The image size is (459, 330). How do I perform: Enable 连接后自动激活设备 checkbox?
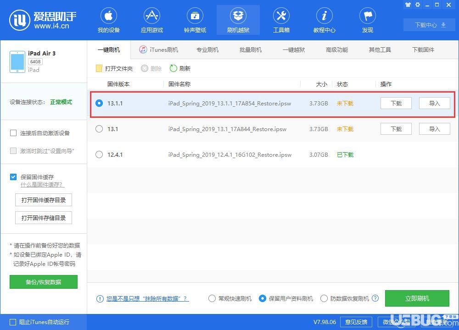[x=13, y=133]
